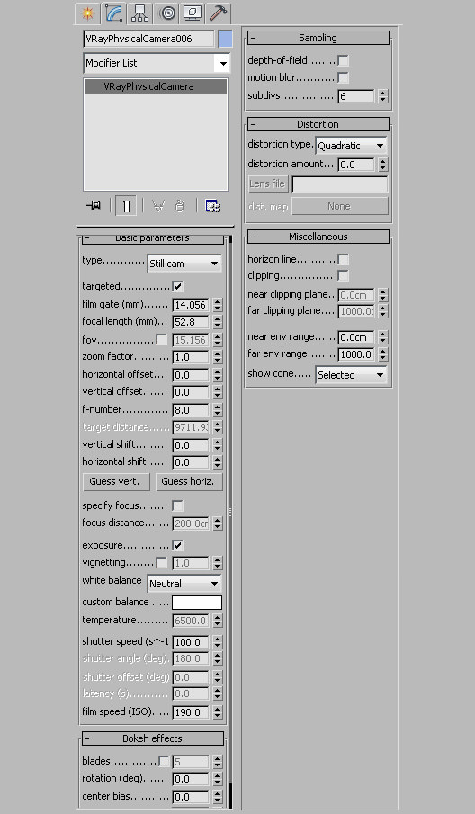Click the vertical shift value field

click(x=191, y=445)
